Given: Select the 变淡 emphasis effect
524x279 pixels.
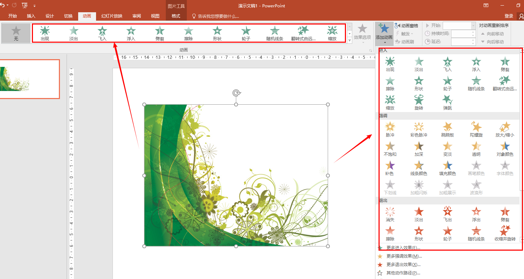Looking at the screenshot, I should click(448, 148).
